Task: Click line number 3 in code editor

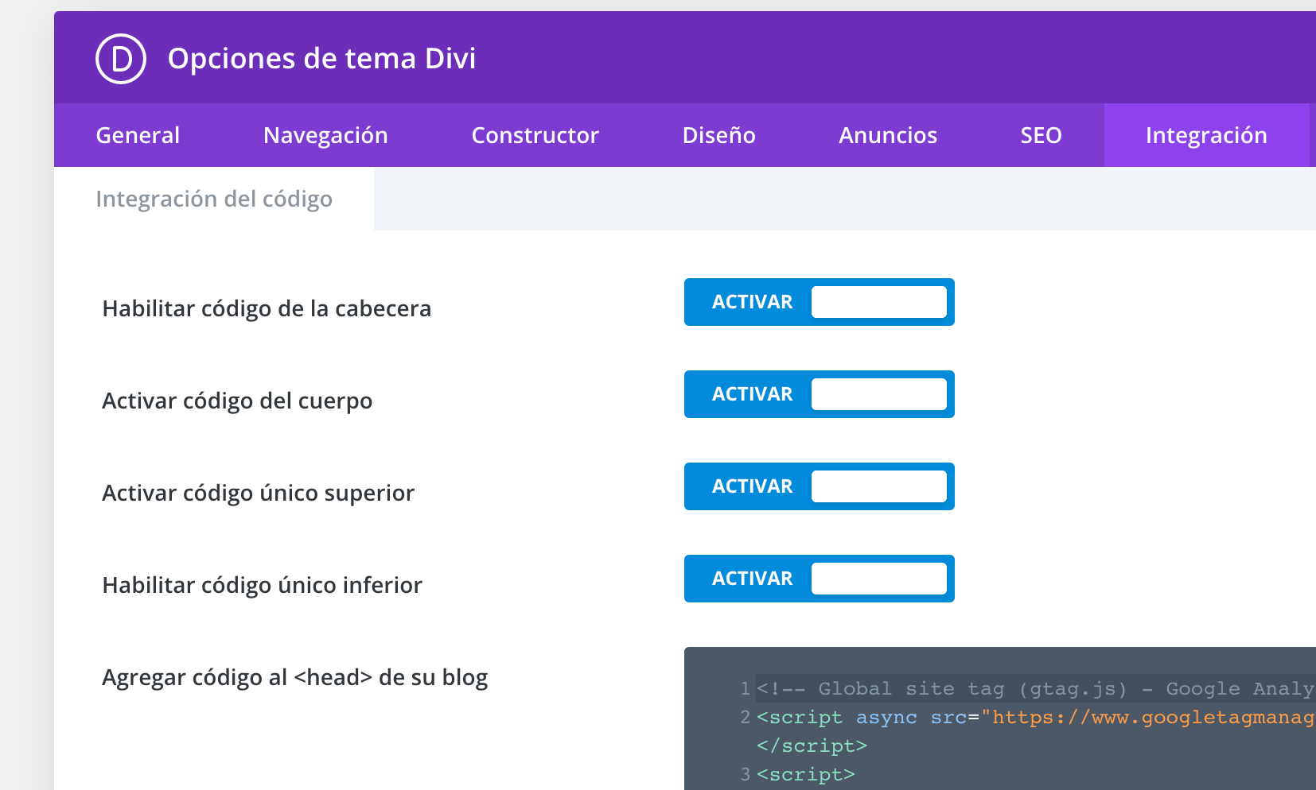Action: pyautogui.click(x=745, y=775)
